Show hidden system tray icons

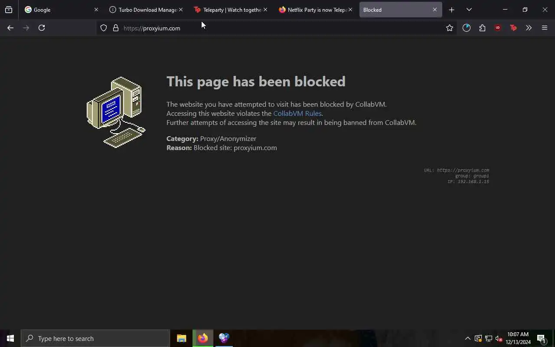pyautogui.click(x=467, y=338)
